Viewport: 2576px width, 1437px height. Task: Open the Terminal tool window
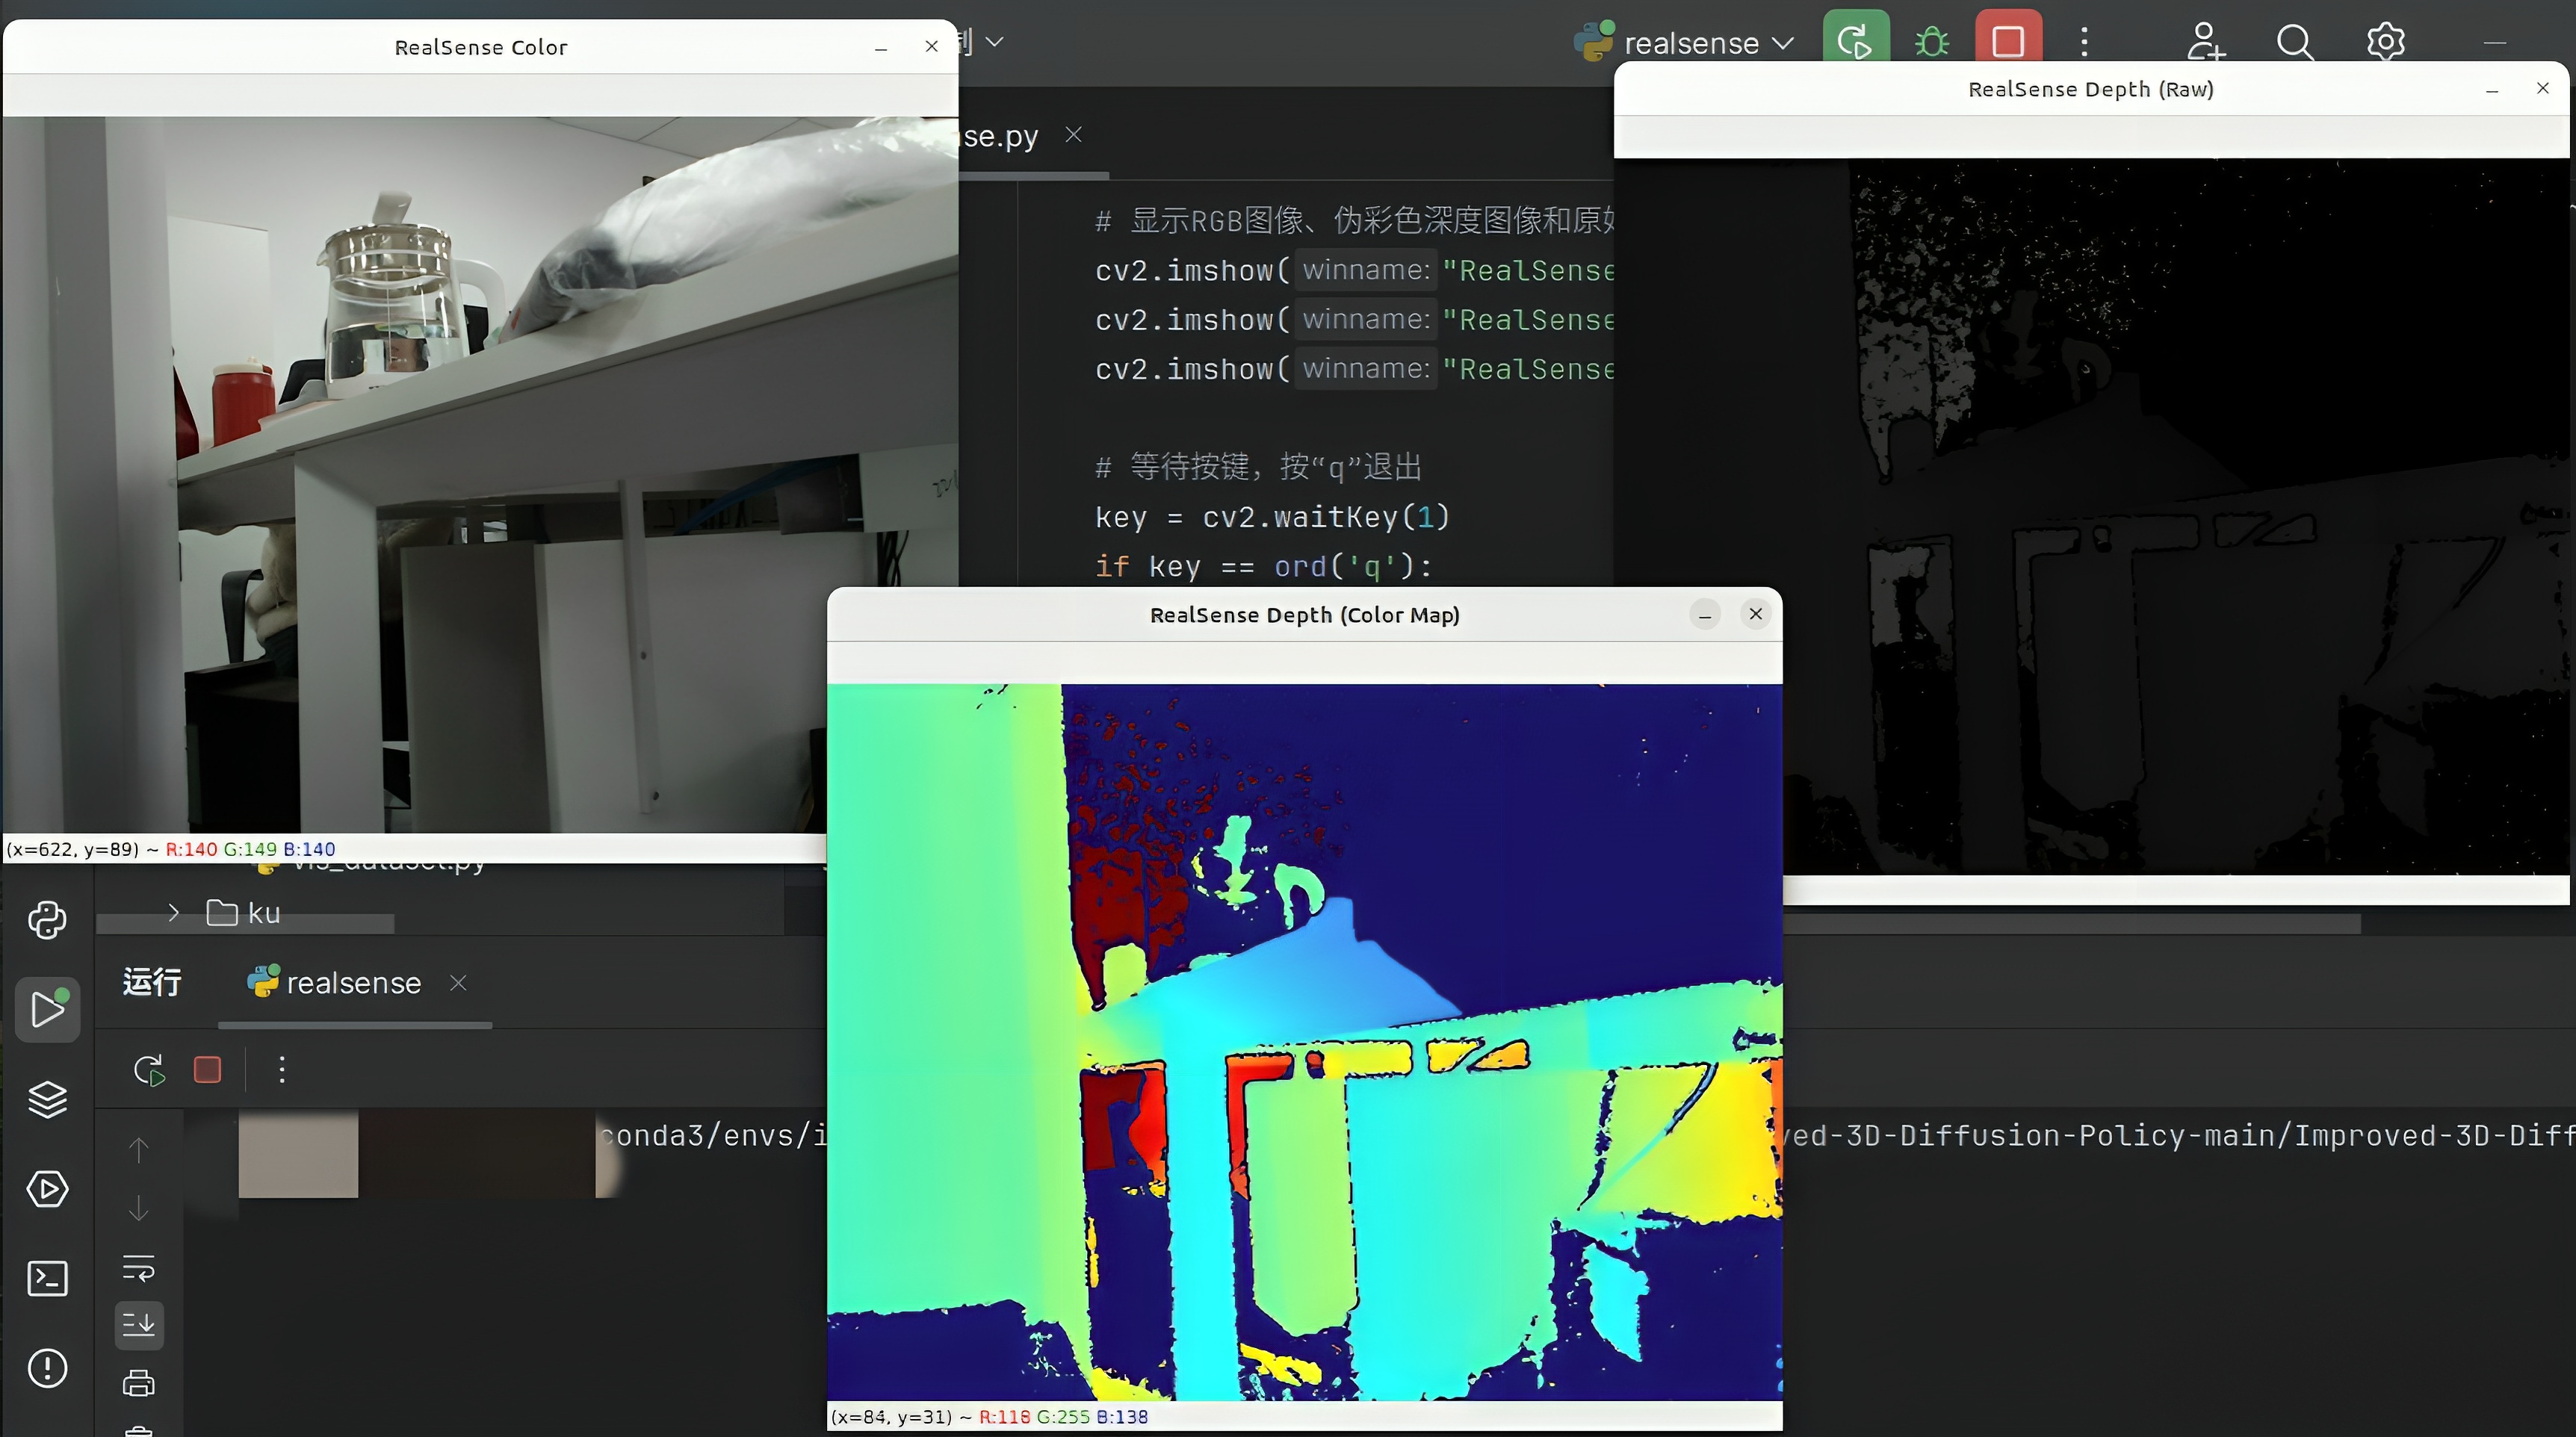tap(47, 1278)
